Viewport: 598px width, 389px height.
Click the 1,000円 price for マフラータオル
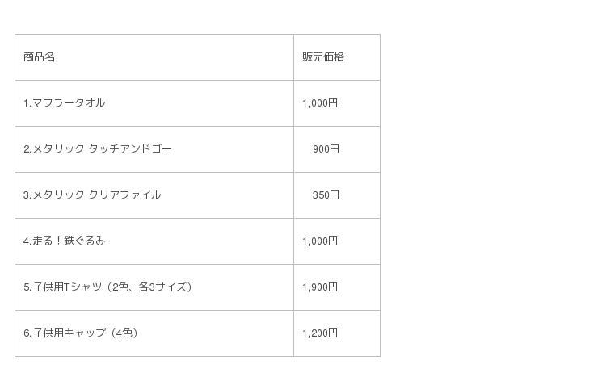click(320, 103)
